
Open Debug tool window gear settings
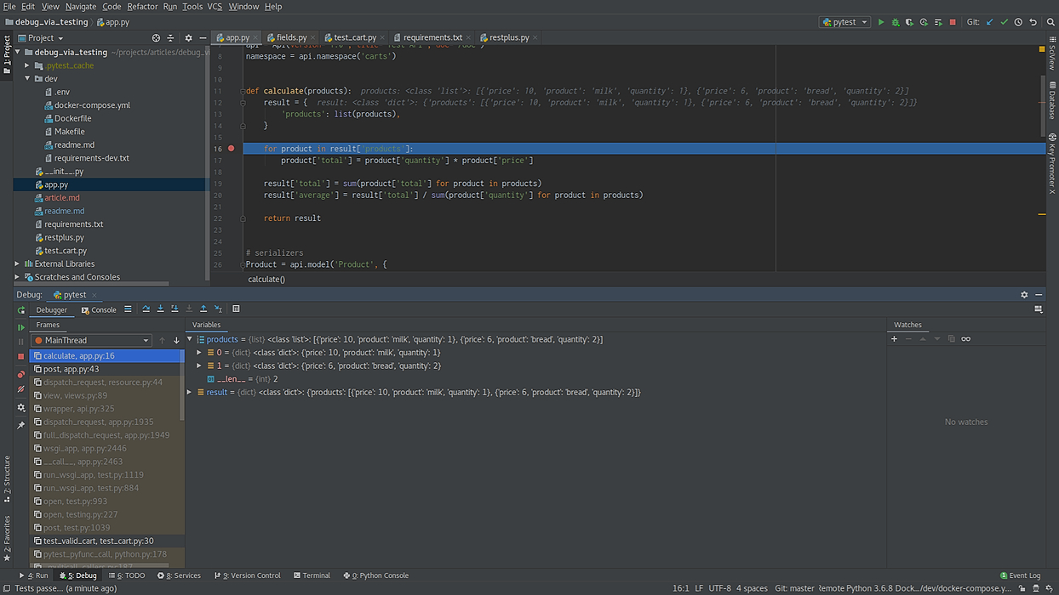pyautogui.click(x=1024, y=295)
